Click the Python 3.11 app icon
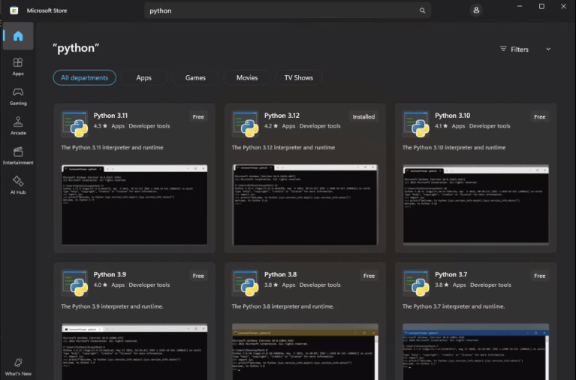 [75, 124]
